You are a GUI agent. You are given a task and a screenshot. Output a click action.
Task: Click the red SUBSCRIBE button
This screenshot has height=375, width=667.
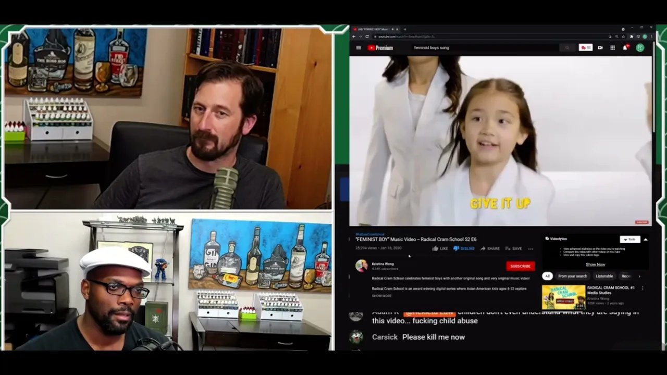520,266
